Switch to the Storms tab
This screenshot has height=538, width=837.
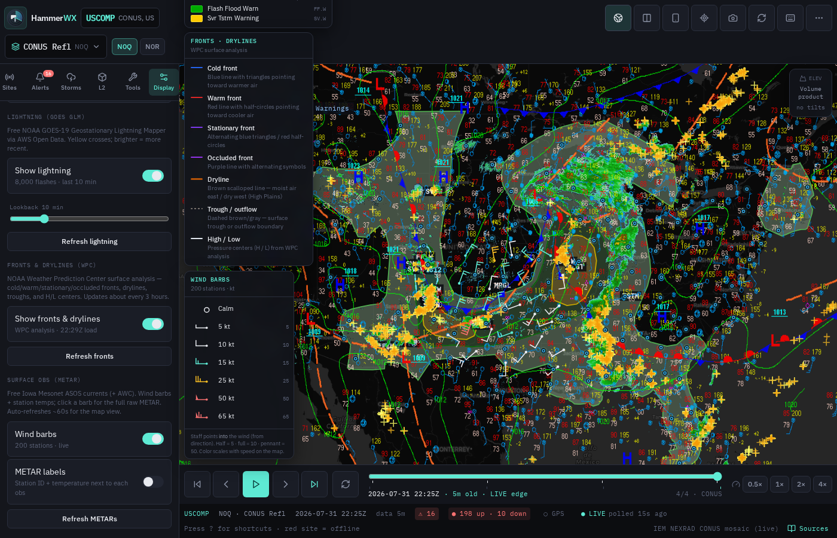[x=71, y=81]
